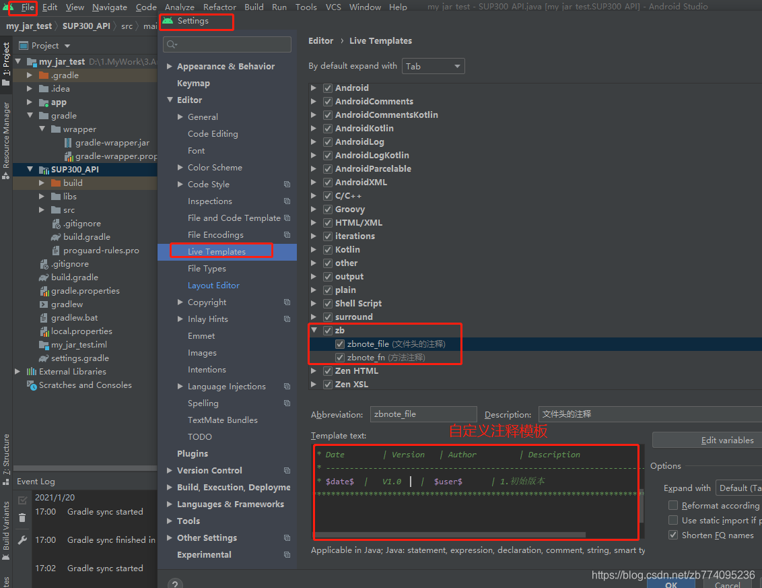762x588 pixels.
Task: Uncheck the Shell Script template group
Action: coord(328,304)
